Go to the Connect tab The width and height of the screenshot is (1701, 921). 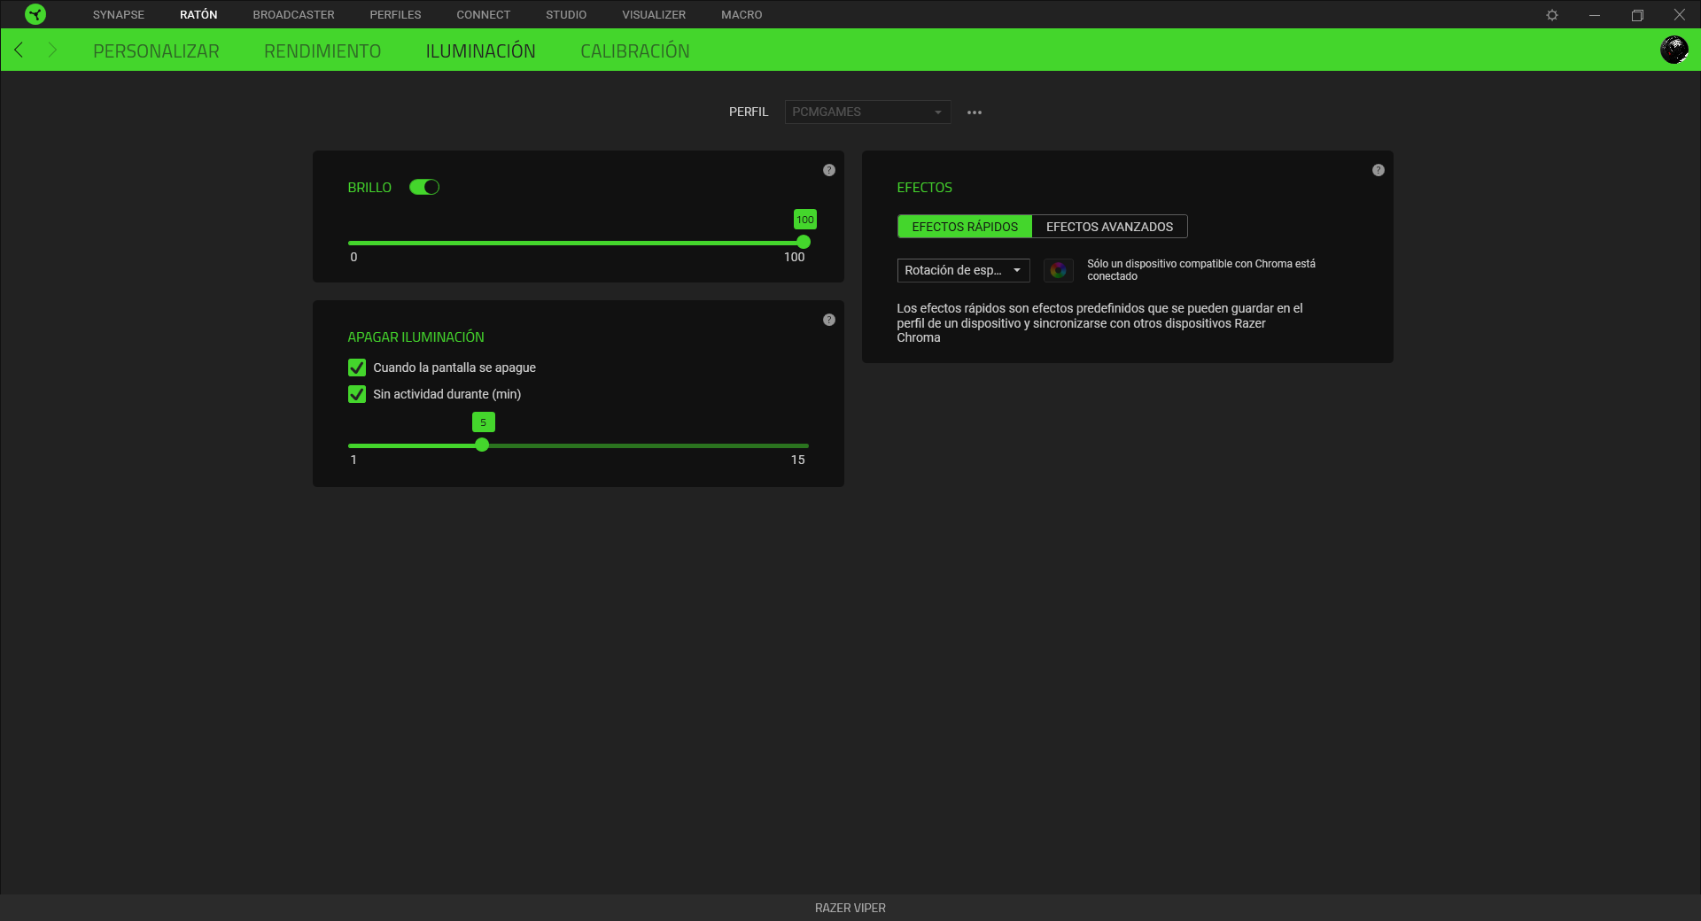484,15
